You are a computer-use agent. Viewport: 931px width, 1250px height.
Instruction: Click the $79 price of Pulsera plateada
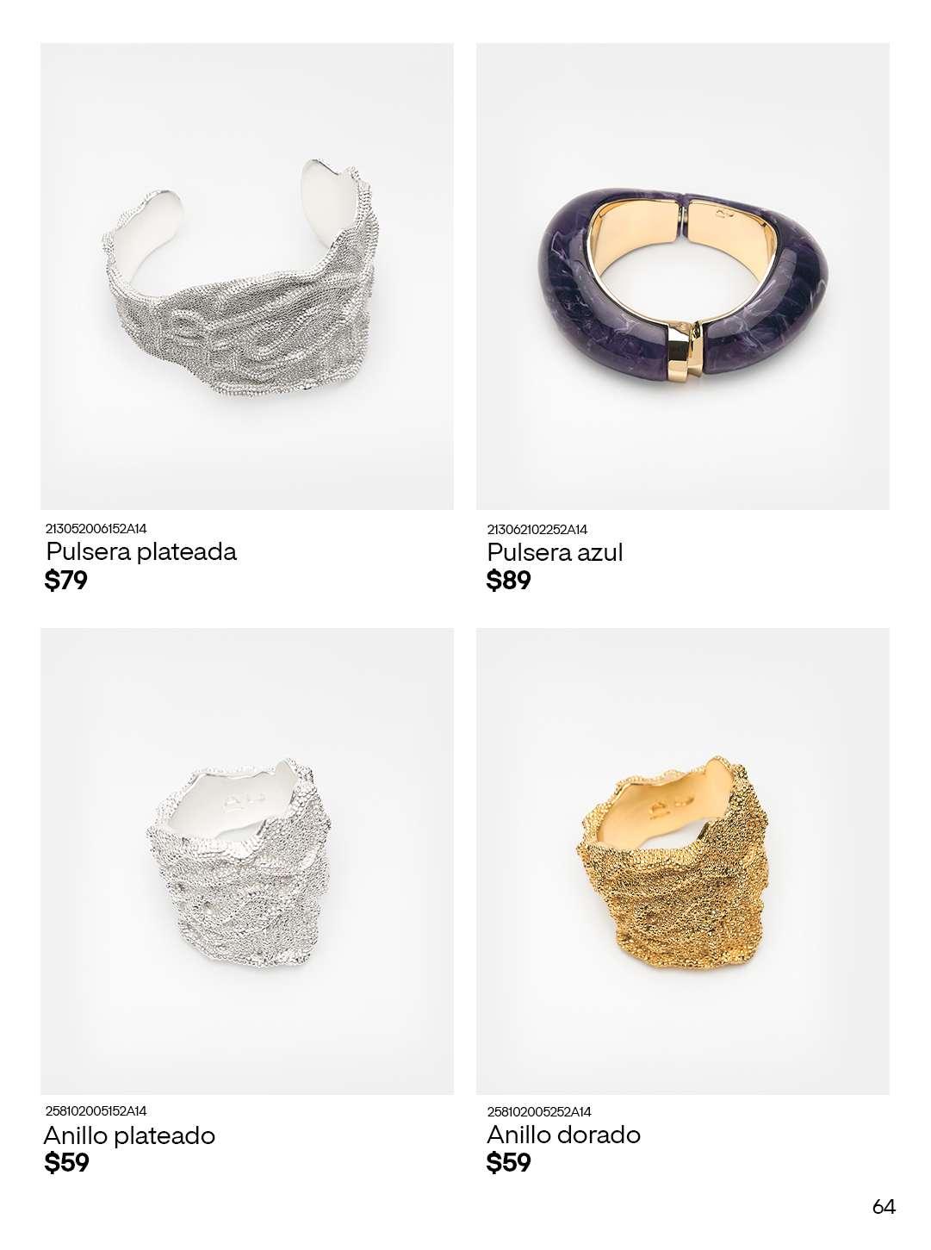pos(66,581)
